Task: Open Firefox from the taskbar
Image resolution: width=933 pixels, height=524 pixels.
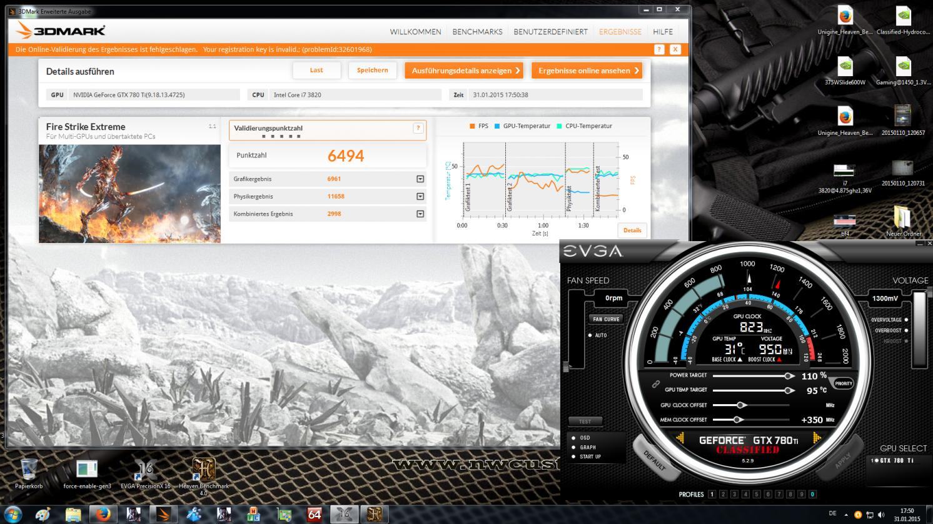Action: tap(103, 515)
